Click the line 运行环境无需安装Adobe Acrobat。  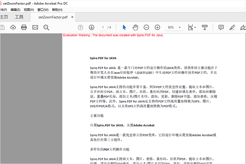pyautogui.click(x=115, y=78)
